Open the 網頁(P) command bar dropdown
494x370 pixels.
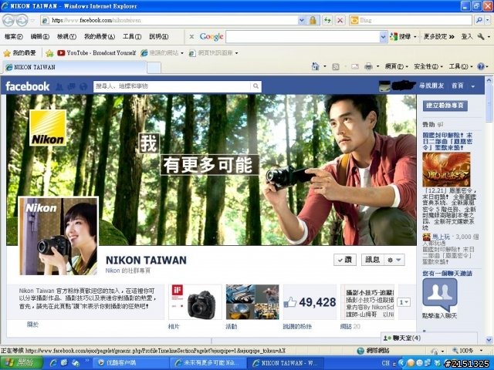(396, 66)
